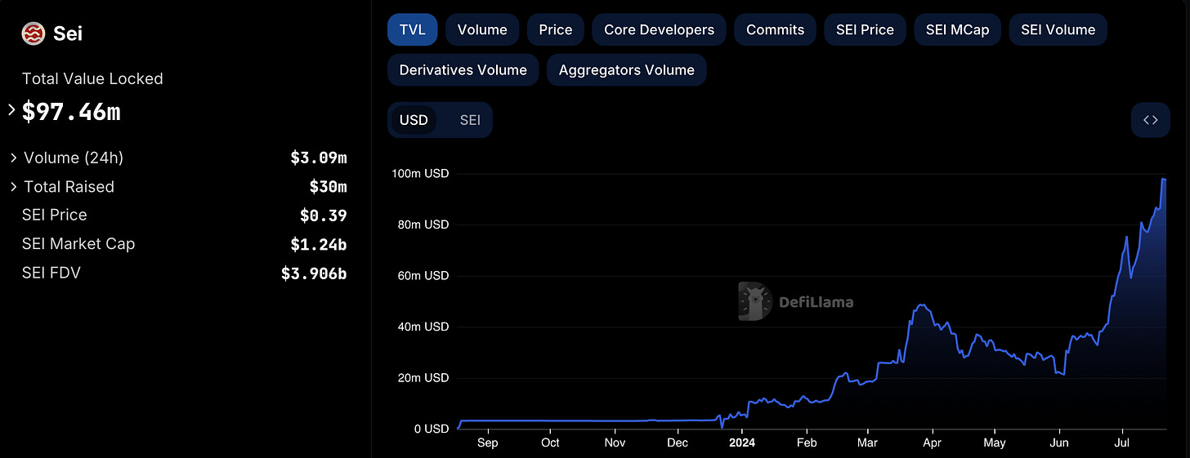Click the 0 USD axis label

pyautogui.click(x=430, y=429)
